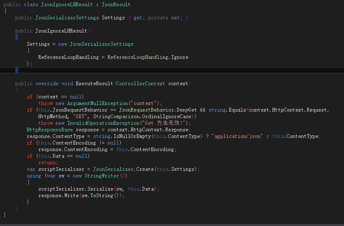Viewport: 344px width, 226px height.
Task: Click 'this.Data == null' condition
Action: (x=63, y=156)
